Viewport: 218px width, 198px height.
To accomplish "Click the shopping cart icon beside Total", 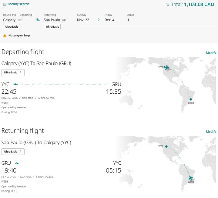I will [x=168, y=4].
